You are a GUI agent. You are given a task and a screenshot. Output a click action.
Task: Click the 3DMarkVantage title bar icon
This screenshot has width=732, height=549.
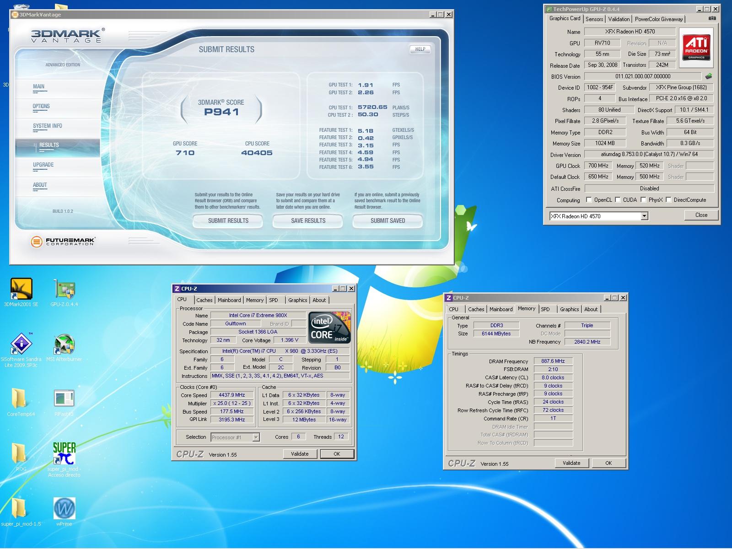point(15,15)
